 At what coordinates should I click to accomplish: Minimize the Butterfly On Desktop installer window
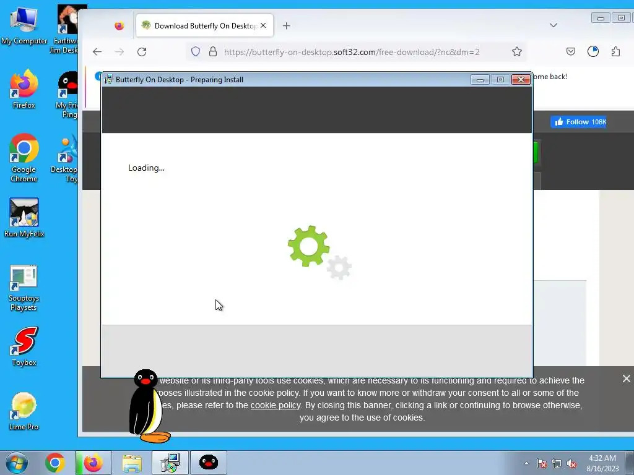pyautogui.click(x=480, y=80)
